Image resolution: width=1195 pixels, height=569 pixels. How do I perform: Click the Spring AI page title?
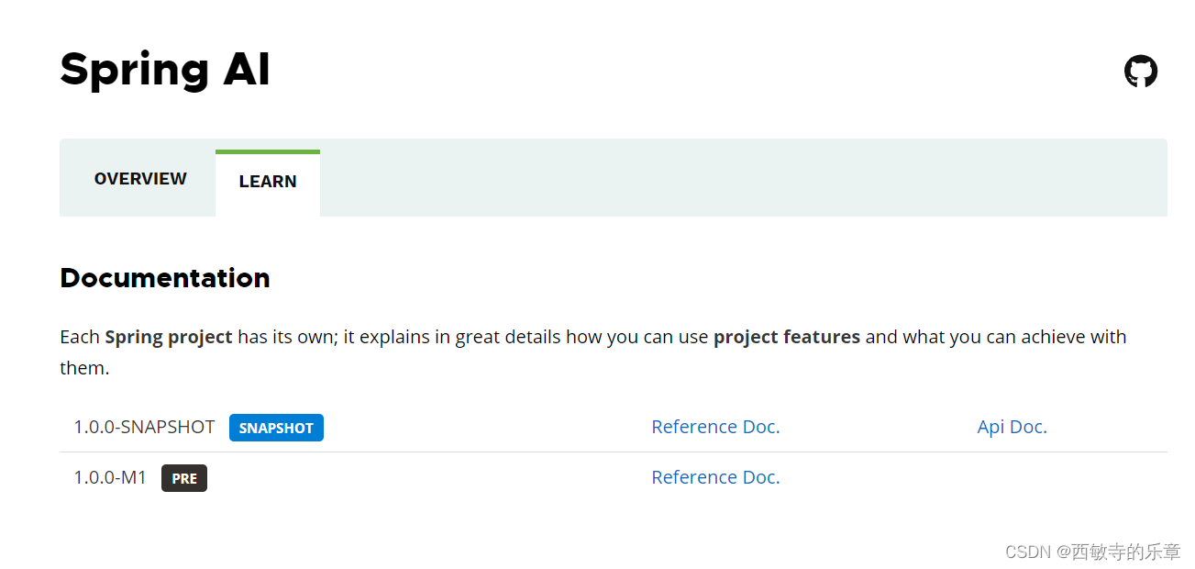(165, 70)
